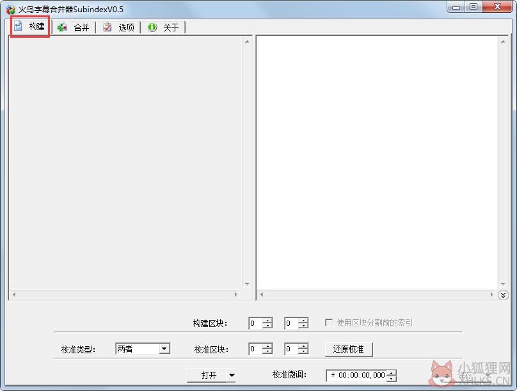Click right pane scroll right arrow

click(491, 294)
